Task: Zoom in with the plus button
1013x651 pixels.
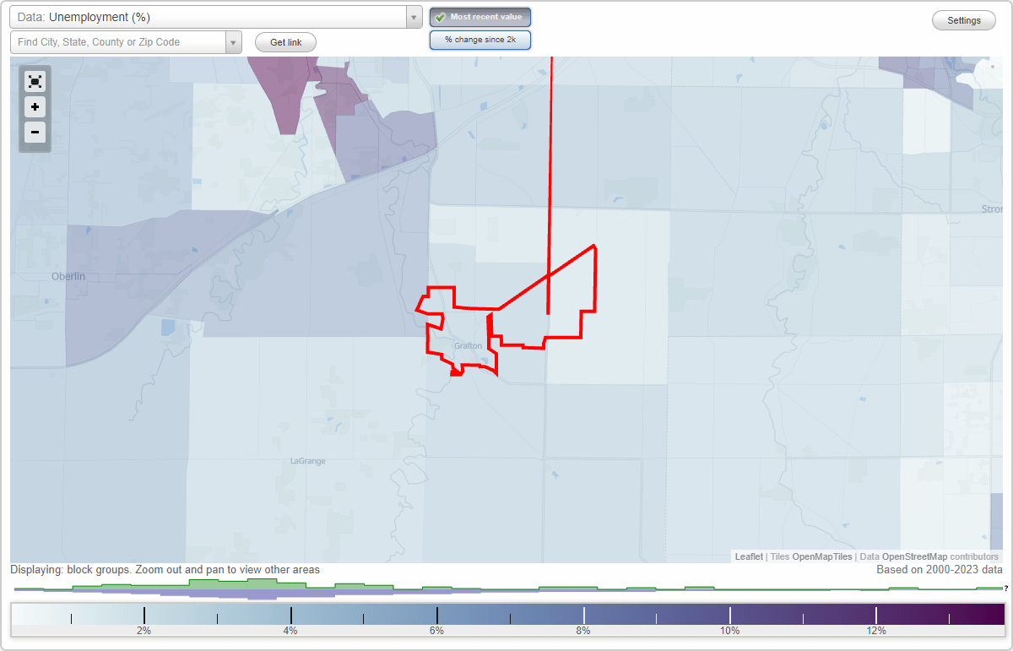Action: [35, 107]
